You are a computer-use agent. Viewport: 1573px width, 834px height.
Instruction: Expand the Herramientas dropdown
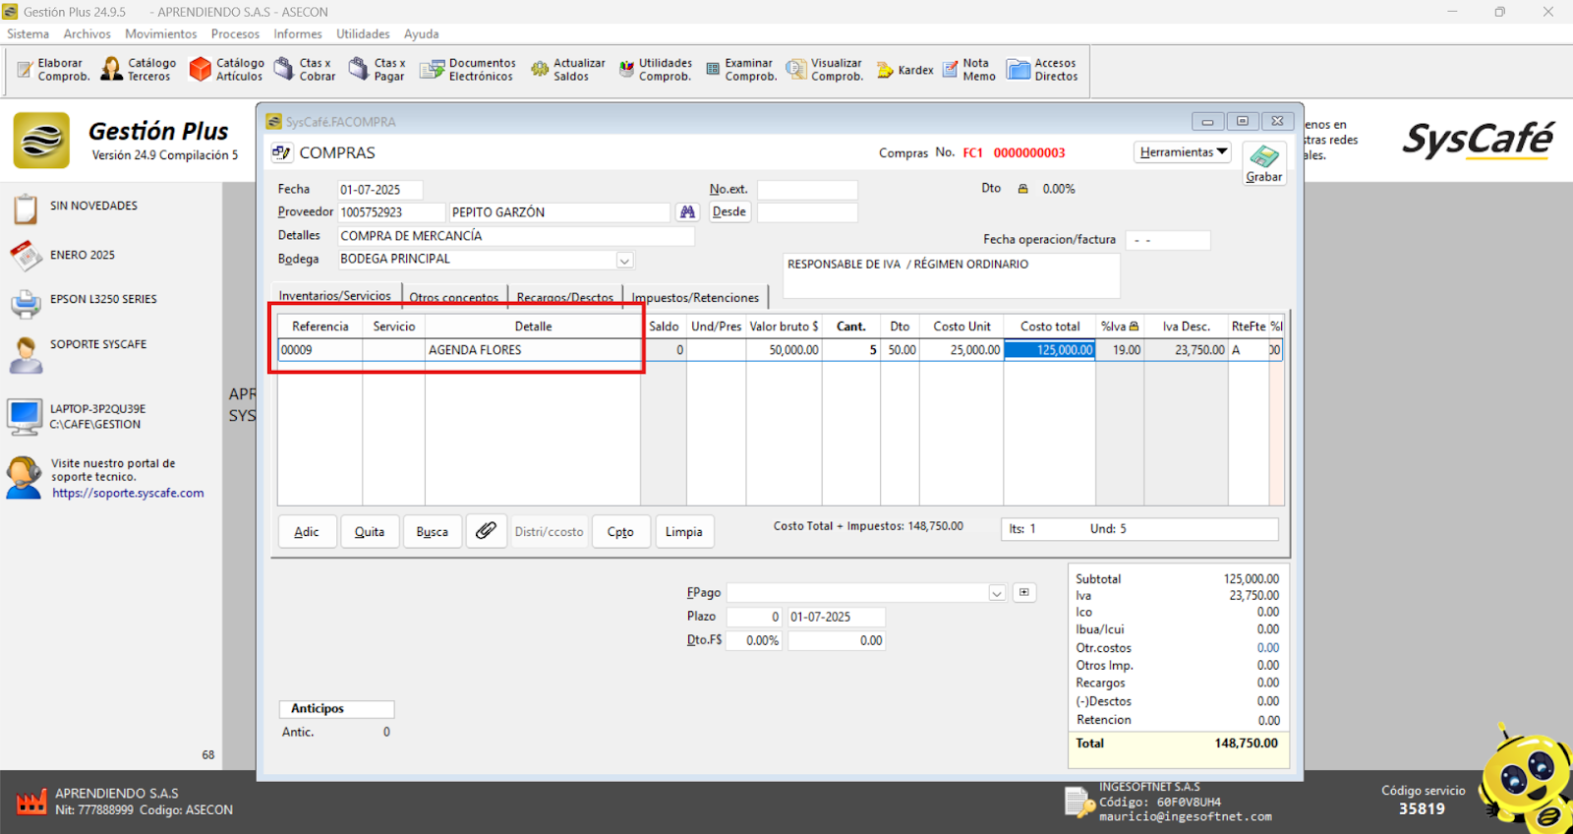pos(1184,152)
